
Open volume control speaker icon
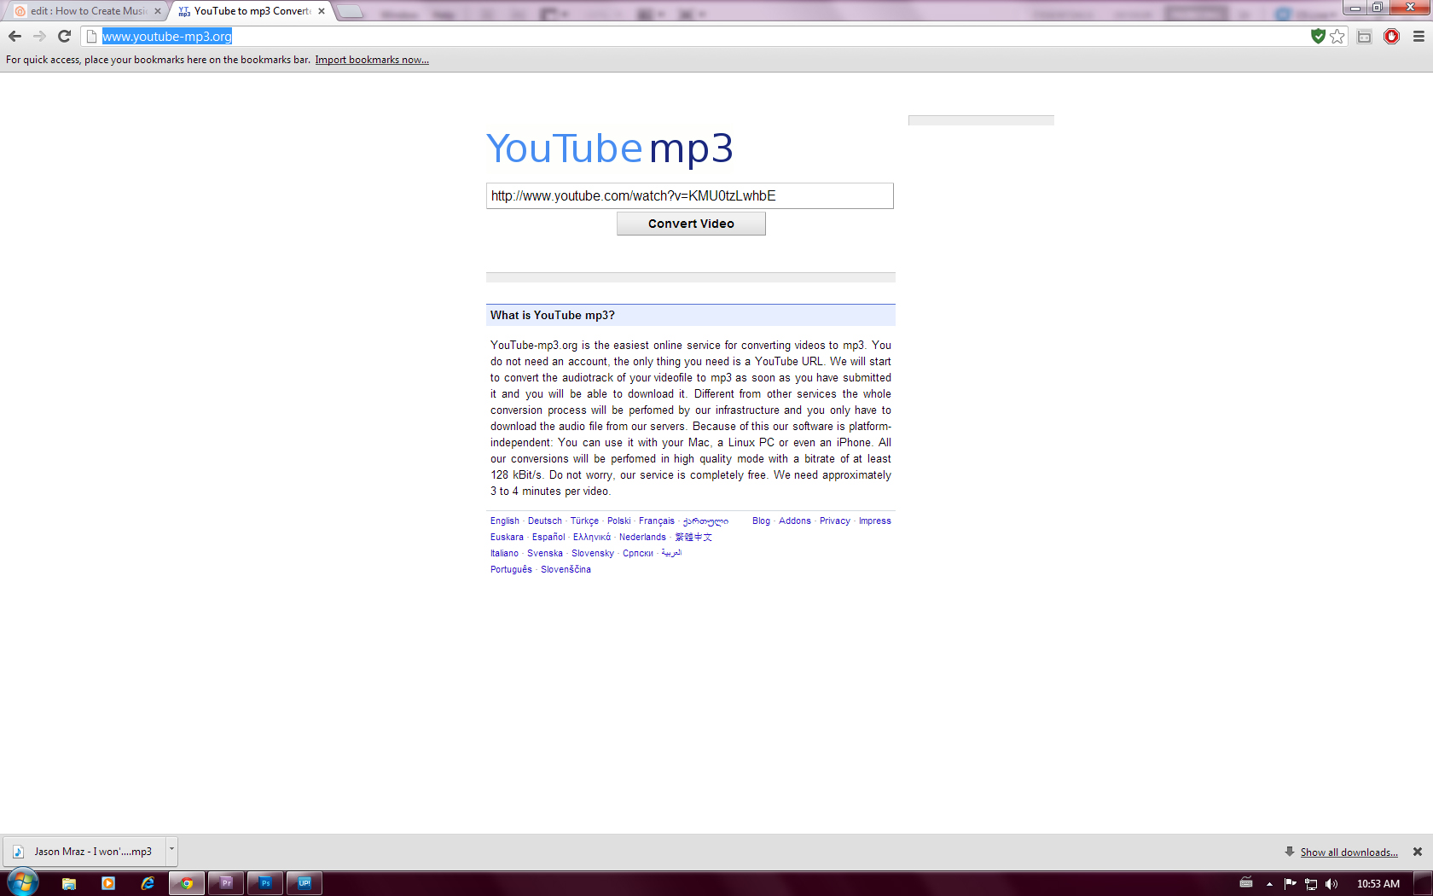[1331, 884]
